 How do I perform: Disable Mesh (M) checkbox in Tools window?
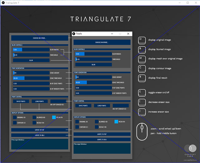[x=116, y=122]
